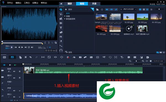This screenshot has height=102, width=166.
Task: Click the pin icon on library panel
Action: (x=92, y=9)
